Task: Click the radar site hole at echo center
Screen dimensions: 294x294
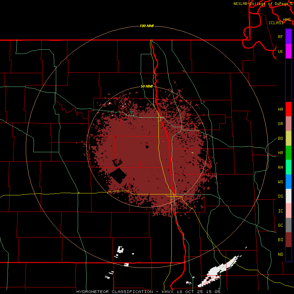Action: click(x=147, y=147)
